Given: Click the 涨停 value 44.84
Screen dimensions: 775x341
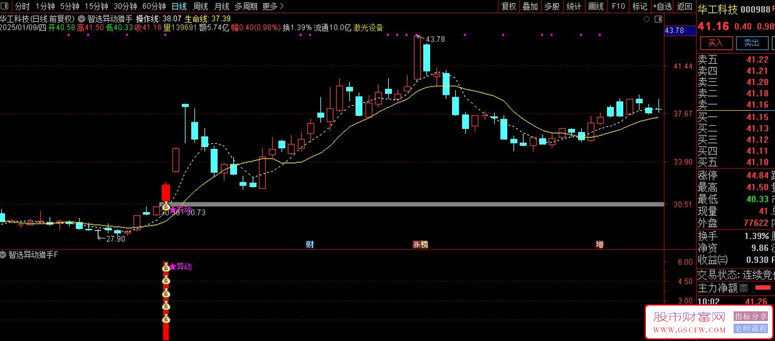Looking at the screenshot, I should pos(757,175).
